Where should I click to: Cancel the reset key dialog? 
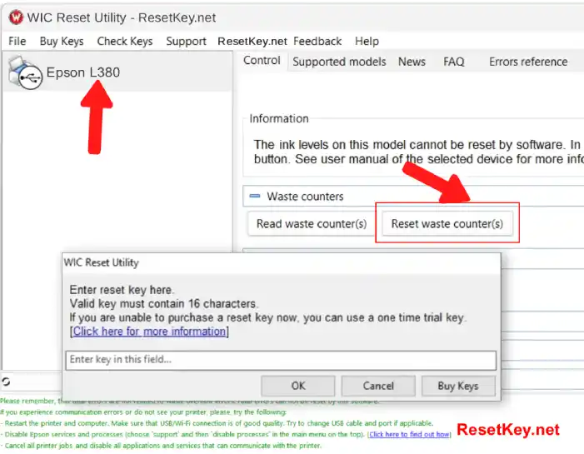378,386
